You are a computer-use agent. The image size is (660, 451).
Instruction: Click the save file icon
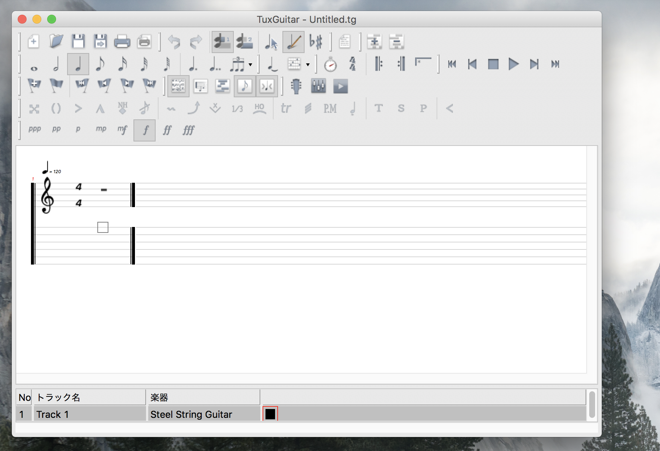pos(78,41)
